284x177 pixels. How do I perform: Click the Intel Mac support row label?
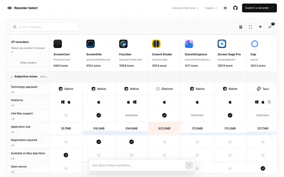coord(22,113)
